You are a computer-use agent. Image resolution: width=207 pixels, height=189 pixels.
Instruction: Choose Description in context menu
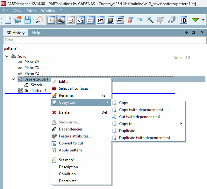click(81, 167)
